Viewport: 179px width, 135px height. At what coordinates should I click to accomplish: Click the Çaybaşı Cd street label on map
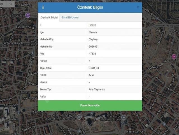tap(28, 129)
